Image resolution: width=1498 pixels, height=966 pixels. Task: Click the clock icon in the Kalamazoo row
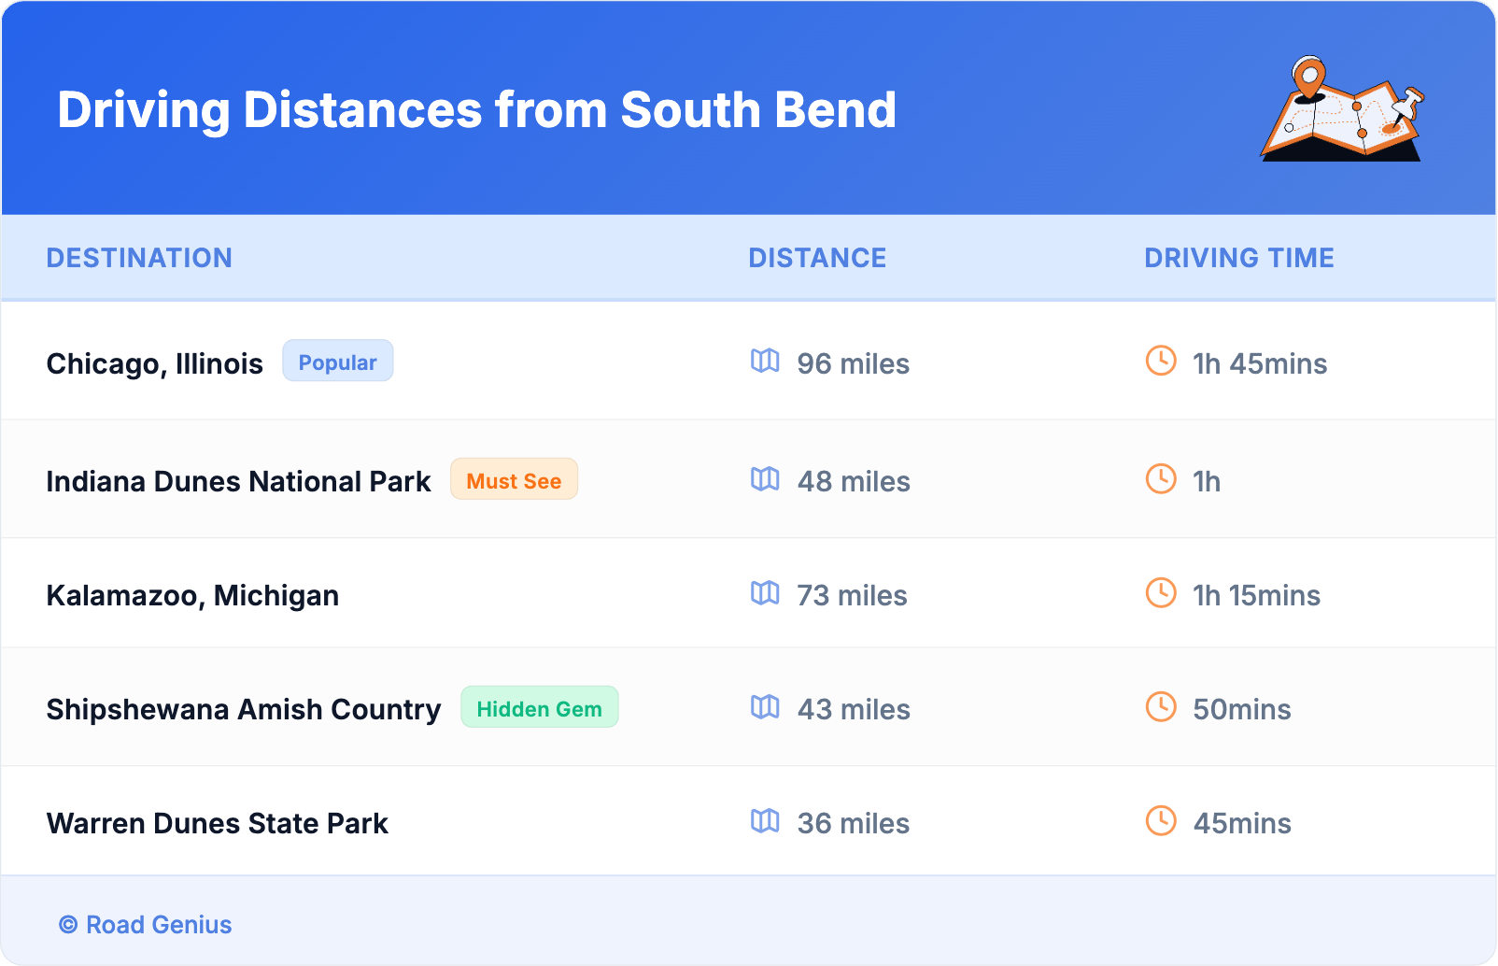click(1161, 593)
